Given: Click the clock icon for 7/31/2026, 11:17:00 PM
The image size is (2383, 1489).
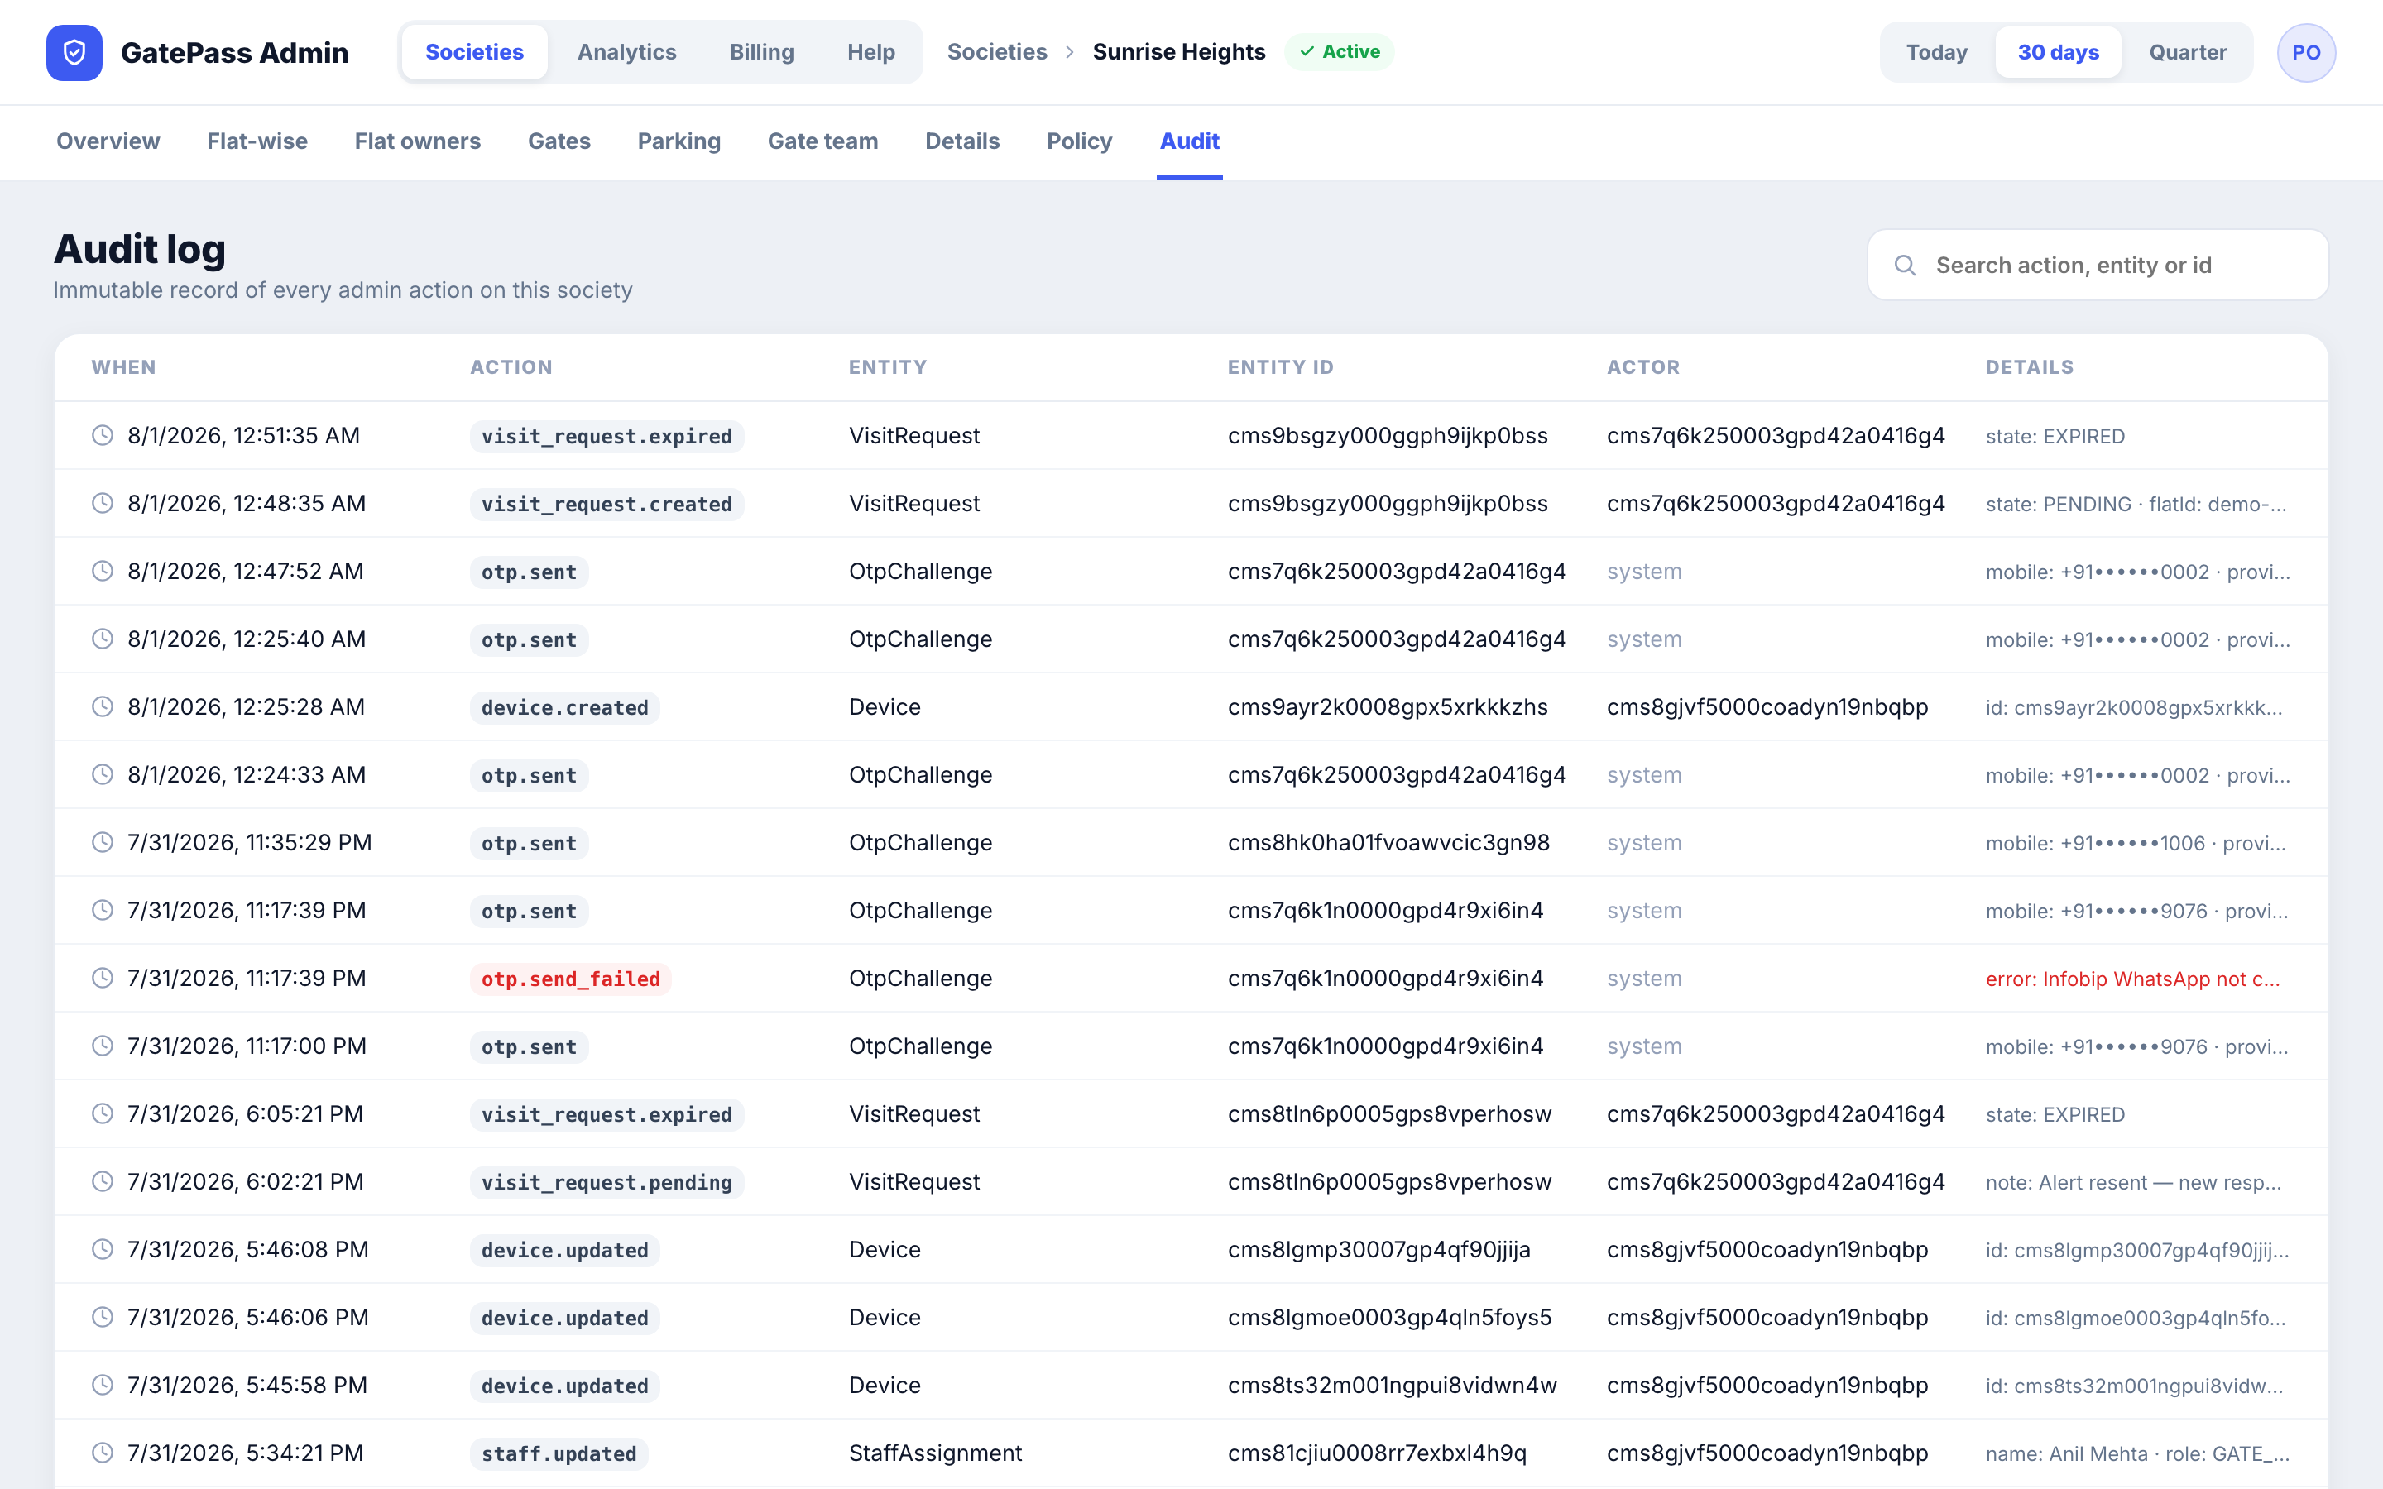Looking at the screenshot, I should click(103, 1046).
